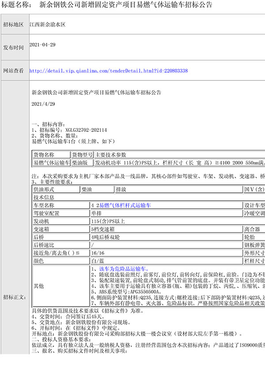Select the 颜色 label cell

[x=61, y=261]
